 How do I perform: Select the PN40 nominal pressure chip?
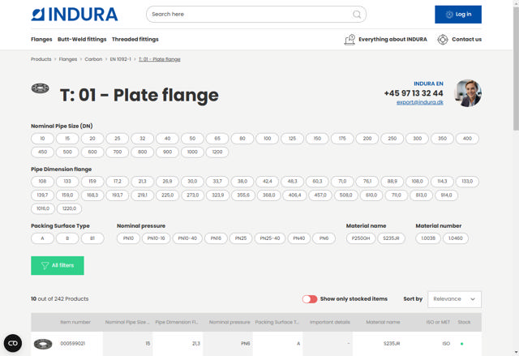tap(299, 238)
